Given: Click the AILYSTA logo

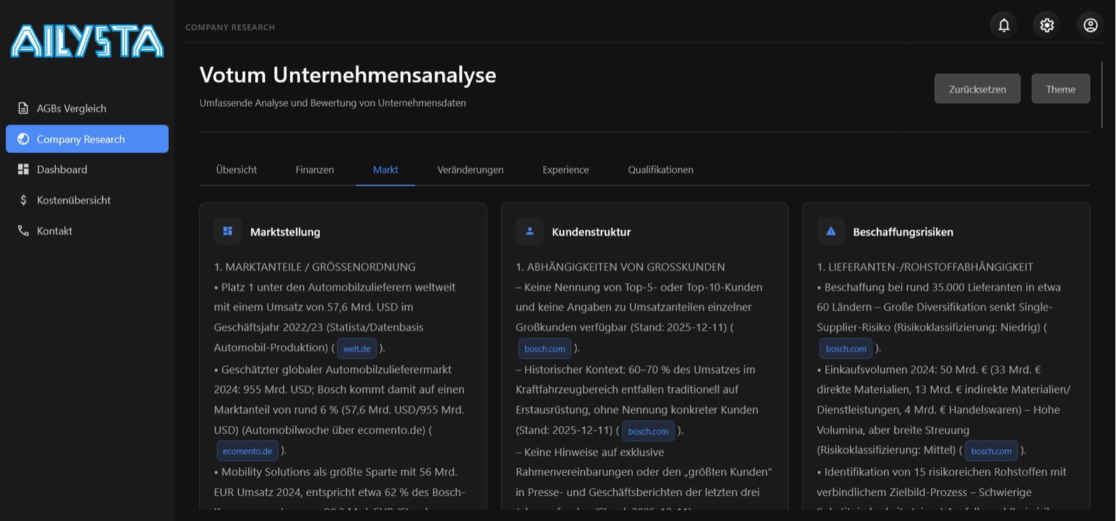Looking at the screenshot, I should tap(87, 41).
